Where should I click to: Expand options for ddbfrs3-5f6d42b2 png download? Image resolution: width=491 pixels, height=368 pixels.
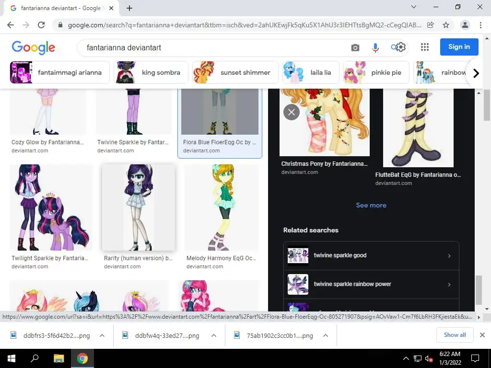click(x=102, y=335)
